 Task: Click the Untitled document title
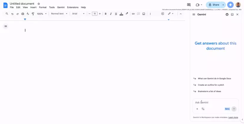(22, 4)
